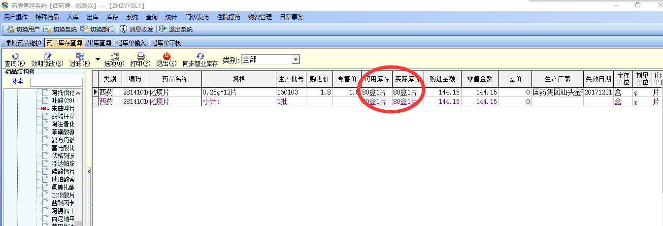Sort by the 购进金额 column header

click(x=442, y=79)
